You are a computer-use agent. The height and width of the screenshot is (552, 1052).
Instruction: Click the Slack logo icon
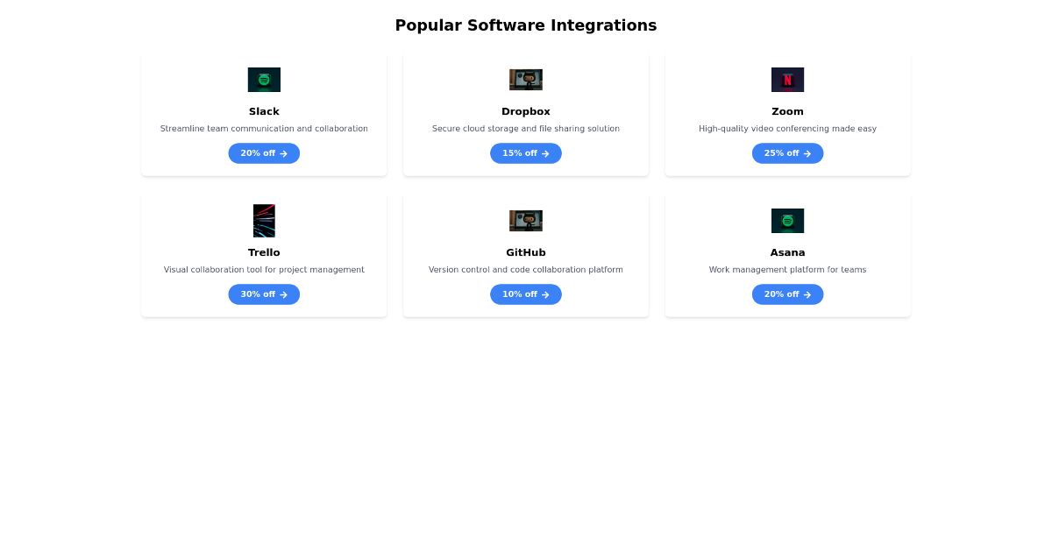(x=264, y=80)
